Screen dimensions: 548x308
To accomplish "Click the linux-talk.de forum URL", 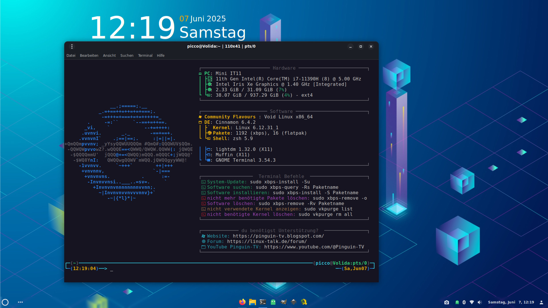I will (267, 242).
